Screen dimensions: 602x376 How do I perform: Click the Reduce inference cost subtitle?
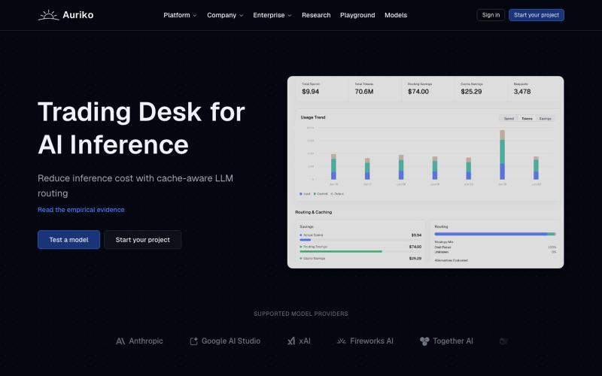[x=135, y=186]
